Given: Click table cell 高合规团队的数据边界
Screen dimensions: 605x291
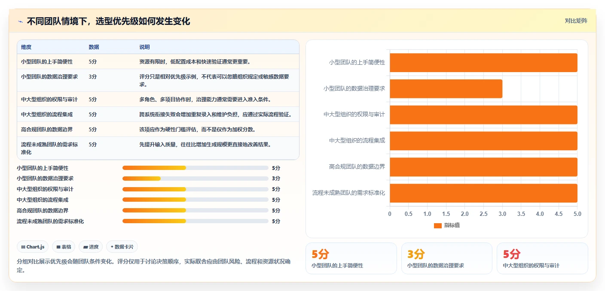Looking at the screenshot, I should [x=47, y=129].
